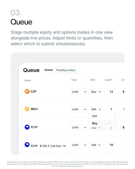The width and height of the screenshot is (135, 169).
Task: Click the drag handle beside BKLY
Action: click(x=21, y=109)
